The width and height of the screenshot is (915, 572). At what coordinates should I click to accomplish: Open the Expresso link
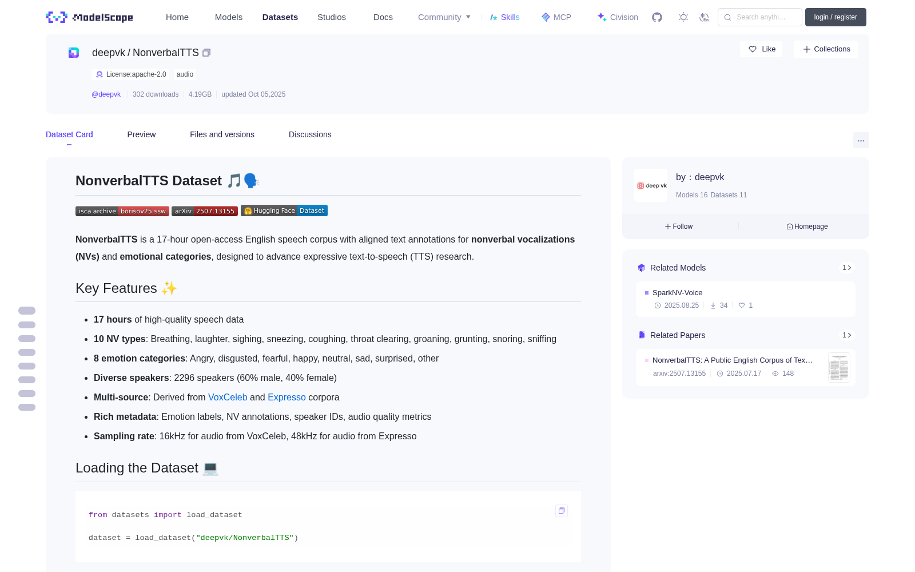[x=287, y=398]
